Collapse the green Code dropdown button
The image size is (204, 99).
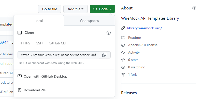point(102,9)
